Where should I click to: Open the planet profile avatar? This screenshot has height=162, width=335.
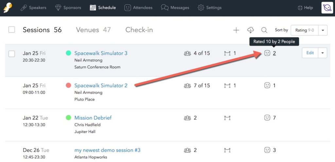click(327, 8)
